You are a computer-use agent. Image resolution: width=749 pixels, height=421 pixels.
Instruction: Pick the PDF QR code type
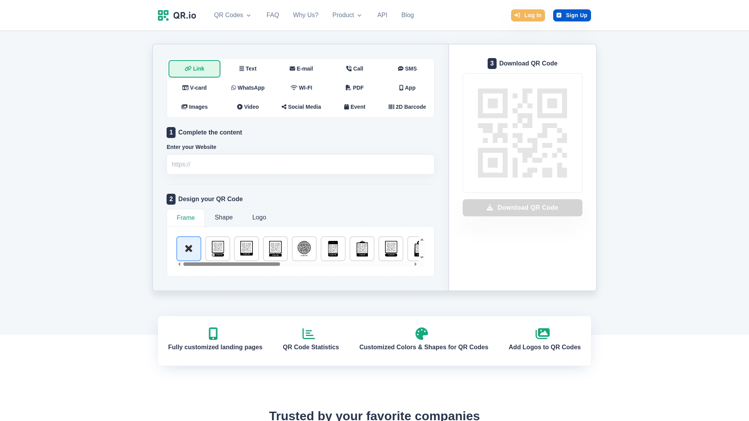click(x=354, y=88)
